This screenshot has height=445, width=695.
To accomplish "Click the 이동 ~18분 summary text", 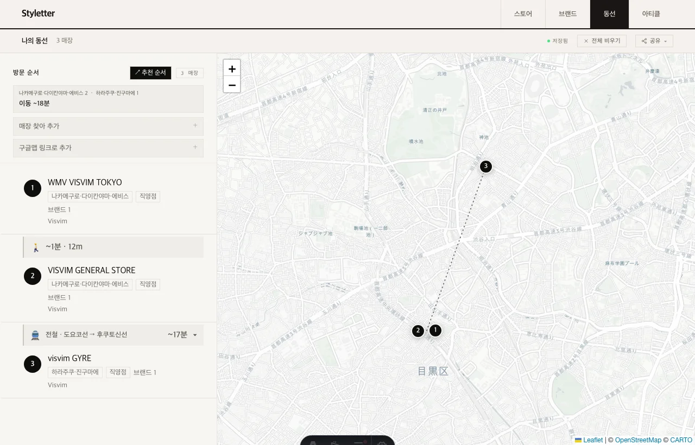I will pos(34,103).
